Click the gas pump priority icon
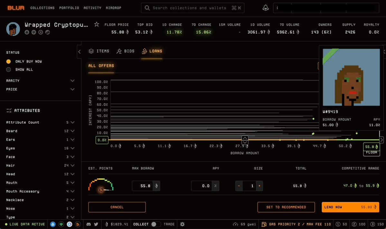The width and height of the screenshot is (386, 229). click(x=264, y=224)
